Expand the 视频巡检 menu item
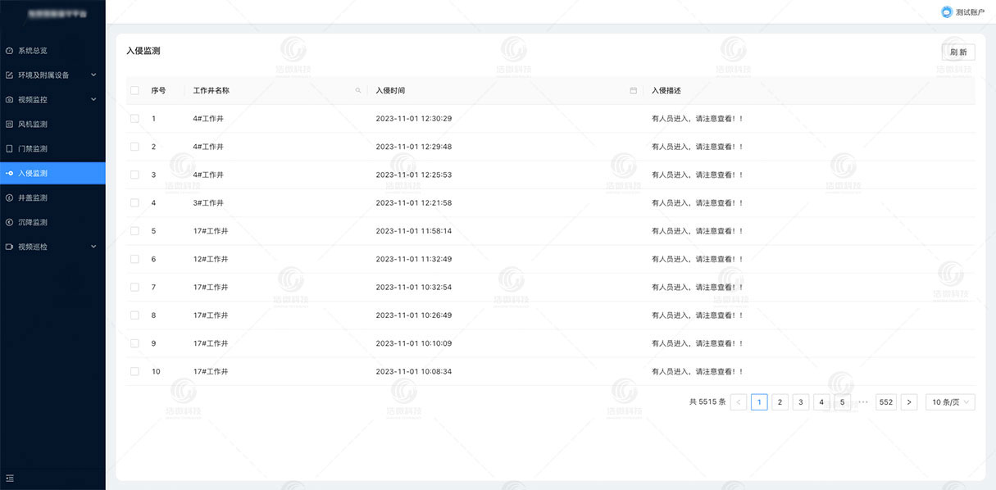The height and width of the screenshot is (490, 996). (x=93, y=247)
